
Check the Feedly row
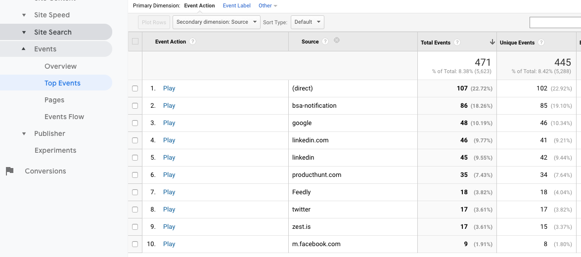point(135,192)
